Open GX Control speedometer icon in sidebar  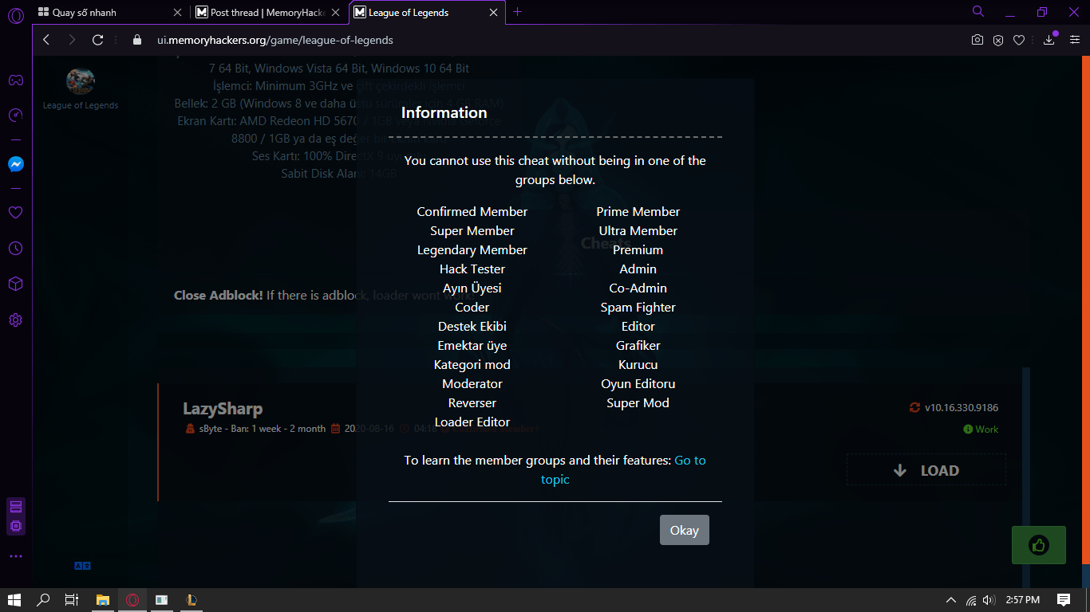(15, 116)
